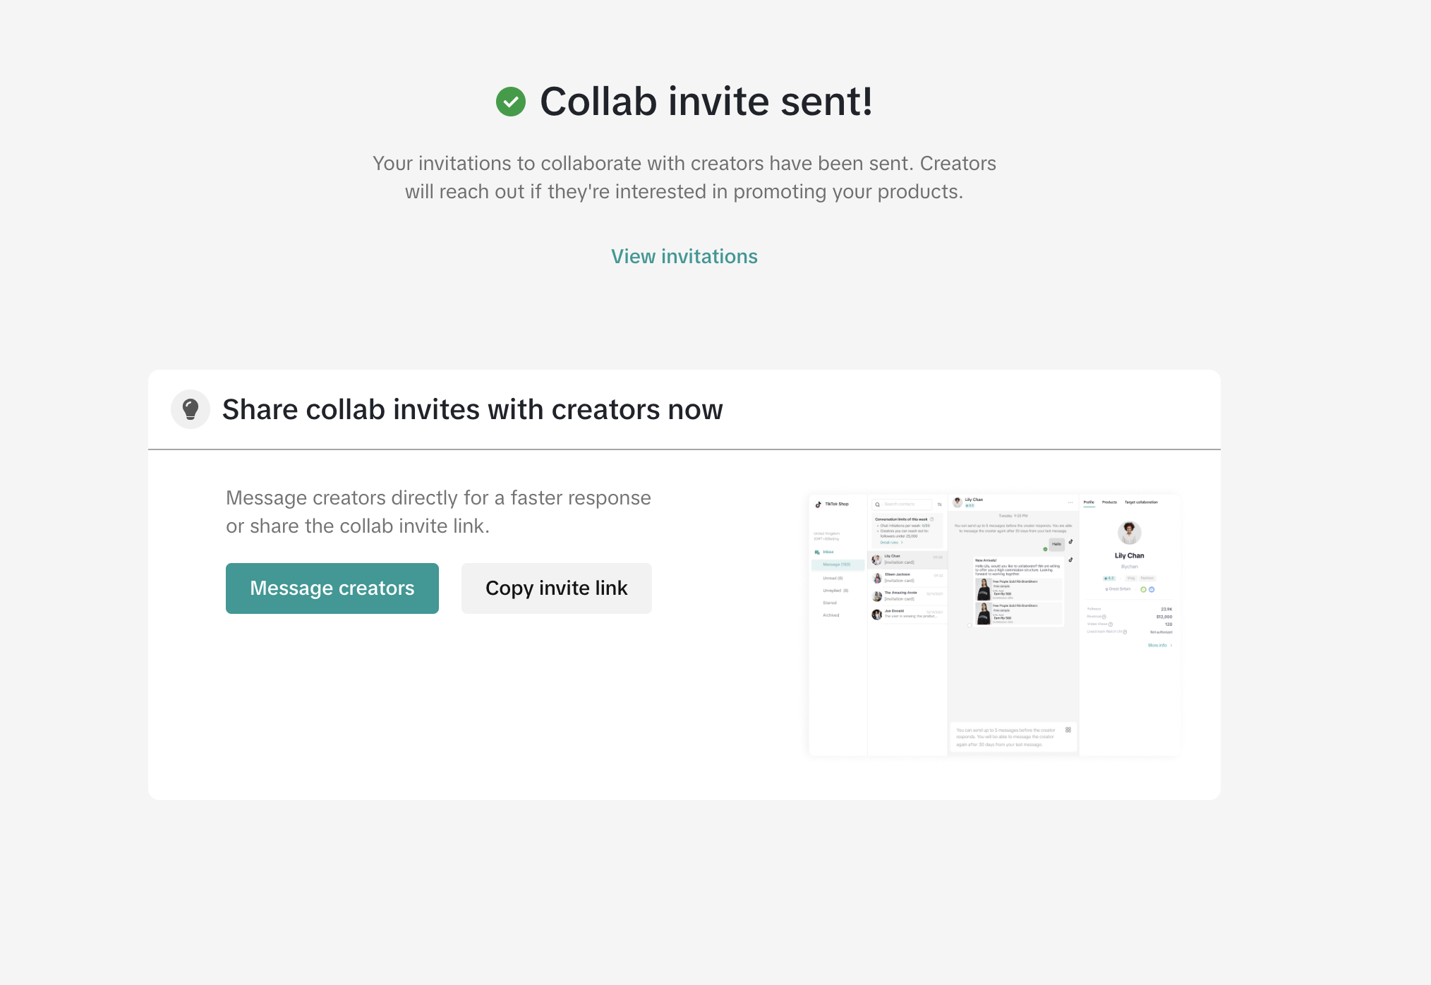Expand More info chevron in preview

click(1171, 646)
